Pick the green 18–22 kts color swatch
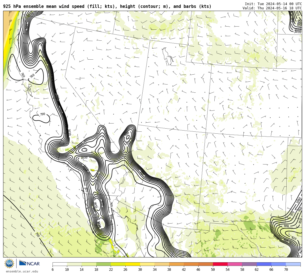The image size is (305, 275). (x=103, y=264)
